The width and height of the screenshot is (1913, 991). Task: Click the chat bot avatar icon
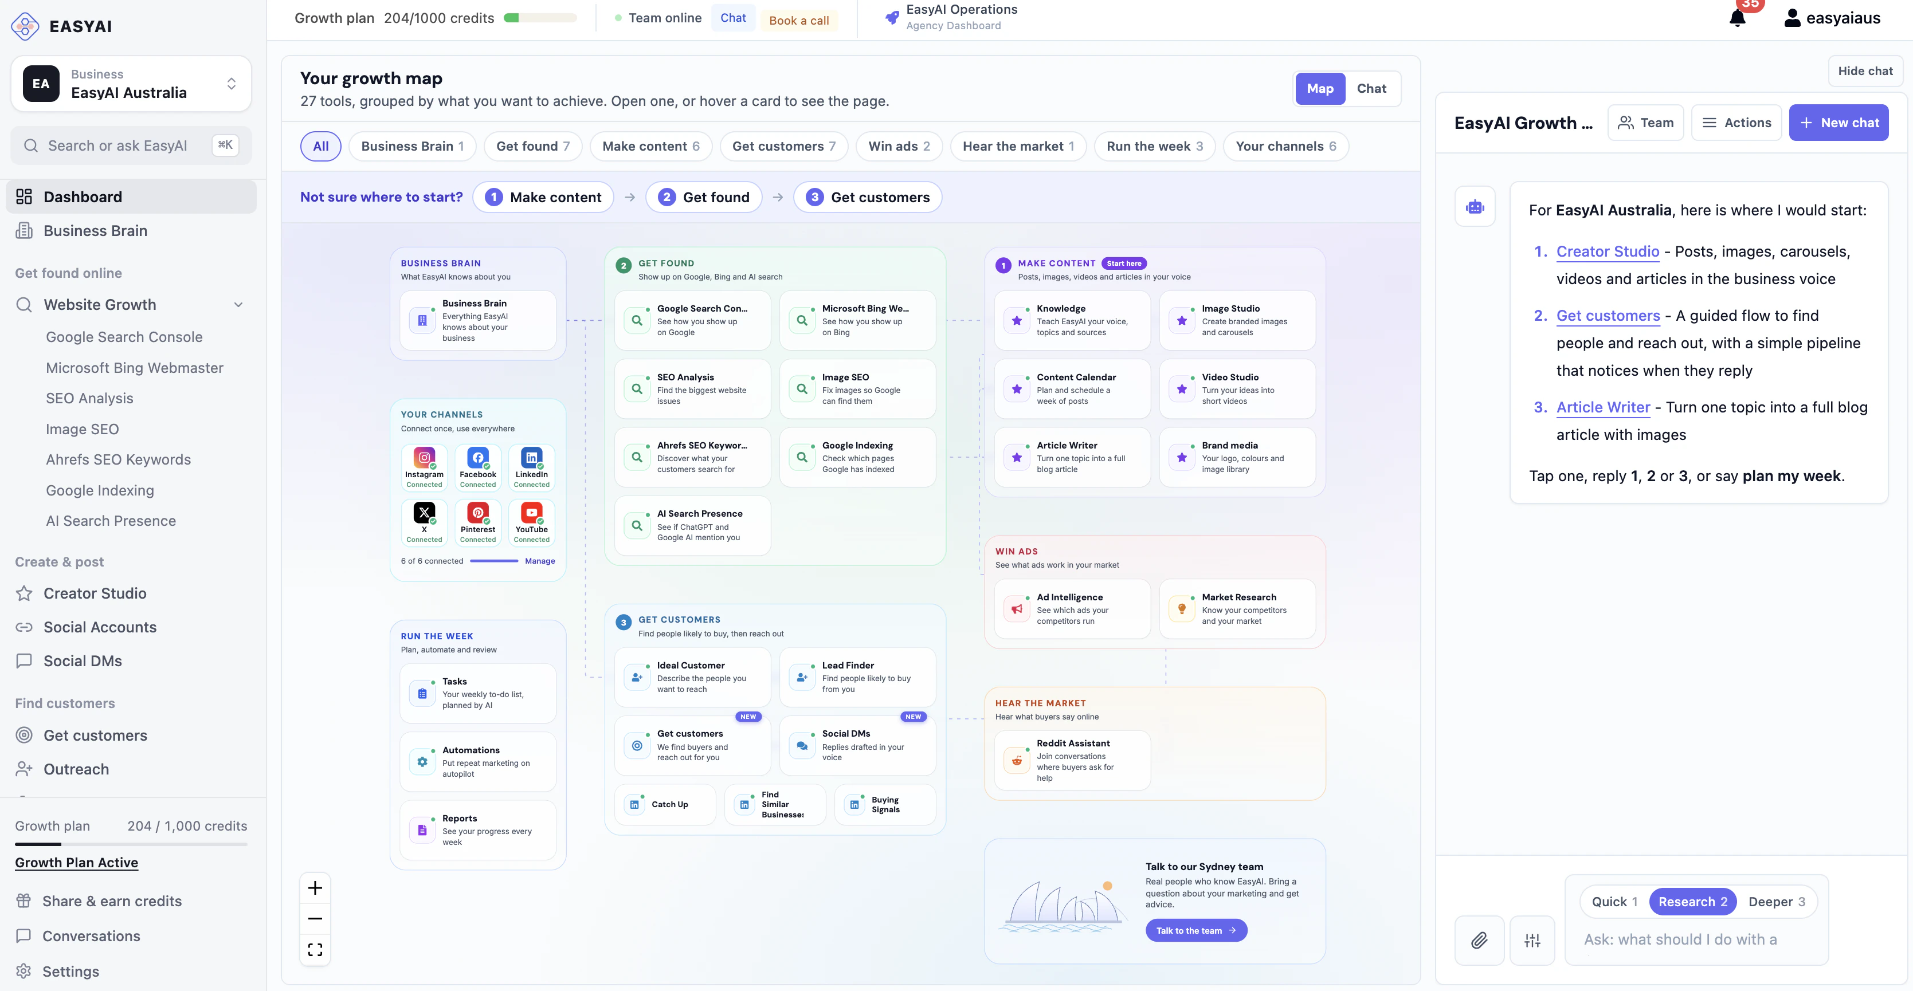(x=1475, y=206)
